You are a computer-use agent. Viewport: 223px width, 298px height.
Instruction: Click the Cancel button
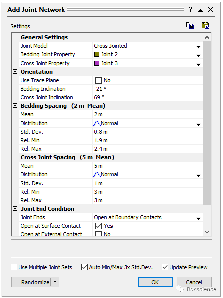tap(194, 282)
